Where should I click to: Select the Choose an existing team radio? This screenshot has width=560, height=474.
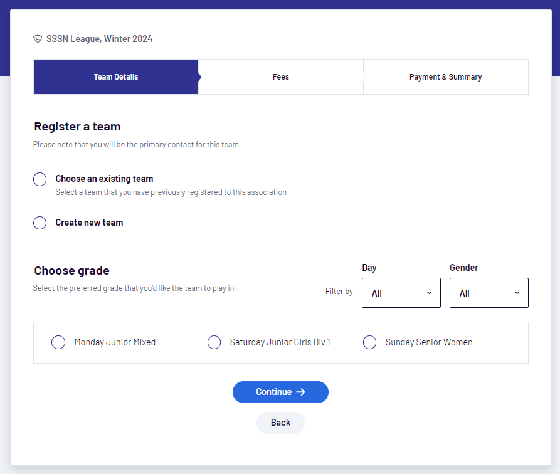click(x=40, y=179)
